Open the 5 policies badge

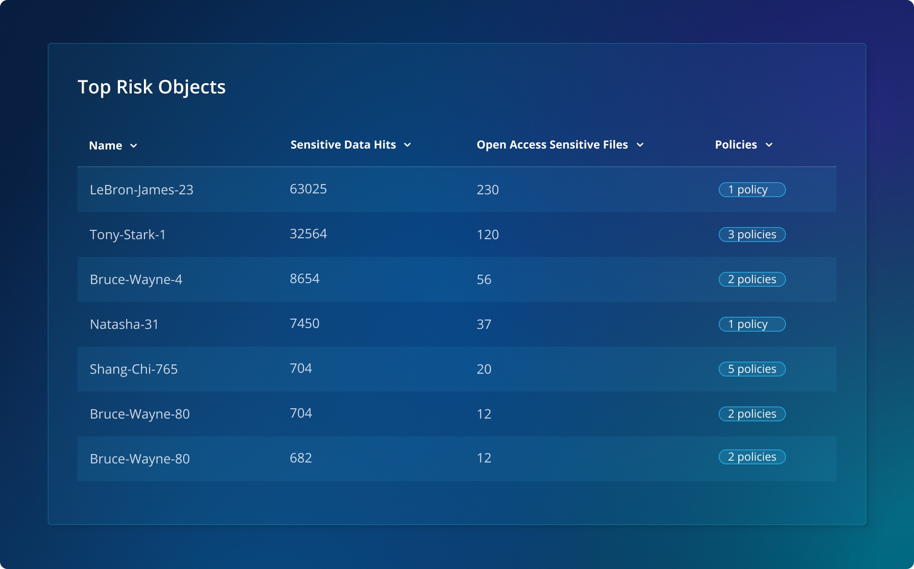752,369
